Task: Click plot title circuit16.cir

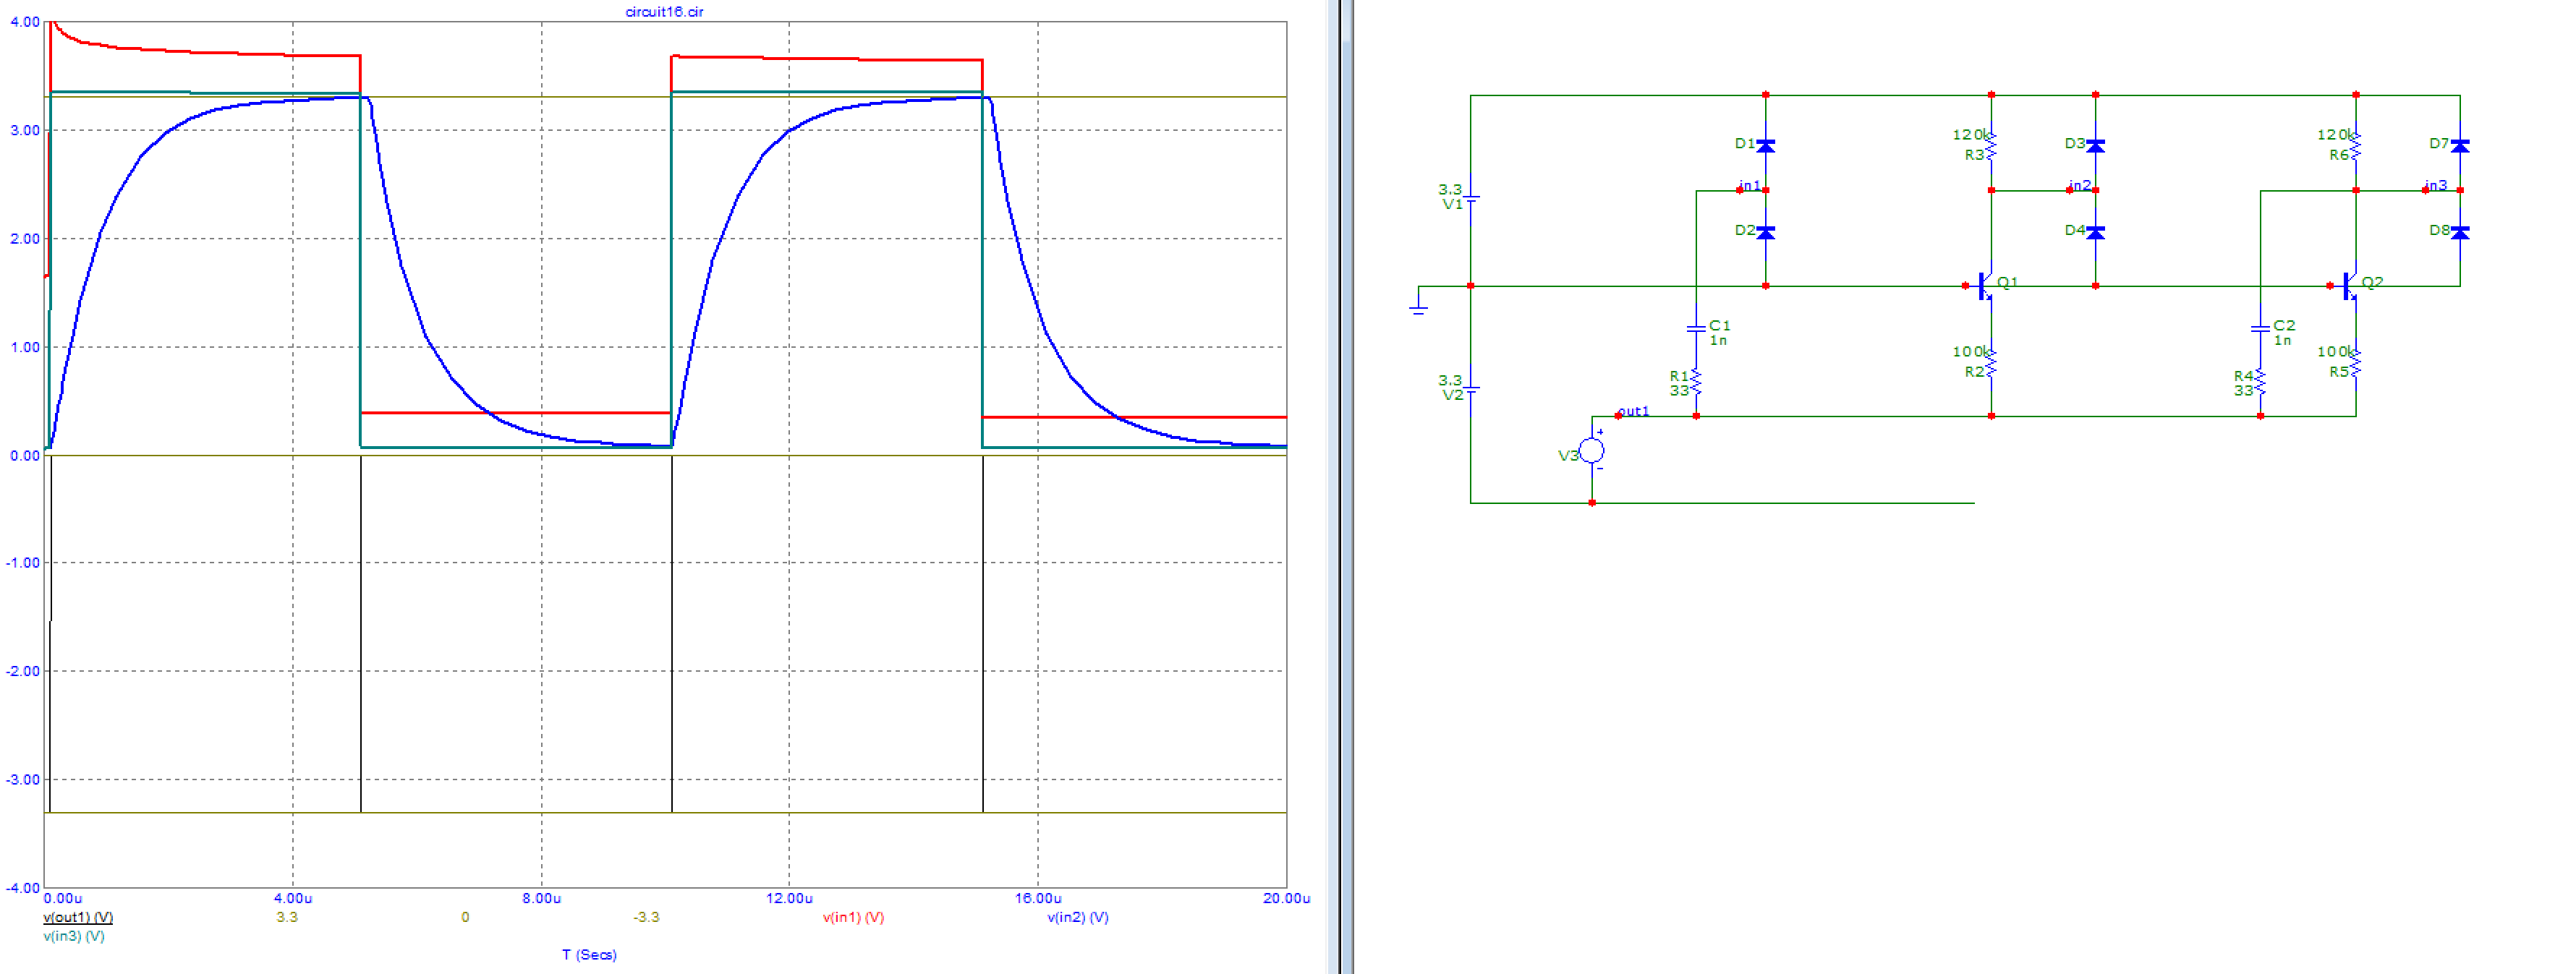Action: coord(664,12)
